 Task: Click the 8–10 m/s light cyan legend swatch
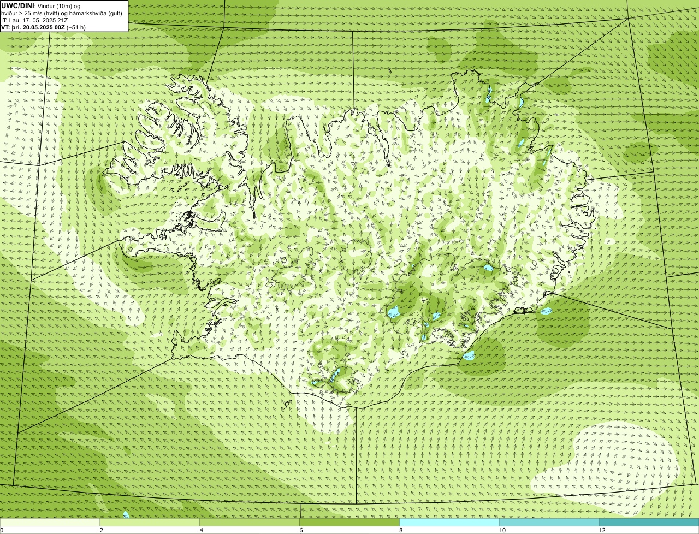[449, 523]
